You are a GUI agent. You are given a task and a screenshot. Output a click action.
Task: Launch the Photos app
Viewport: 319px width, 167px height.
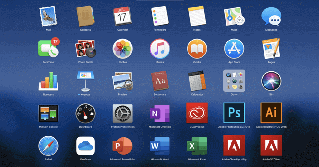click(123, 49)
